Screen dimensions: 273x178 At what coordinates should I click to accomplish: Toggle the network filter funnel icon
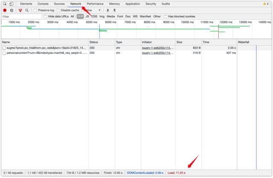20,10
